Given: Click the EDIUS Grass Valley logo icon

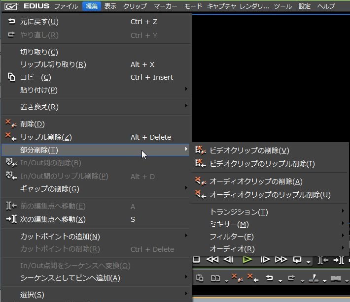Looking at the screenshot, I should (x=11, y=6).
